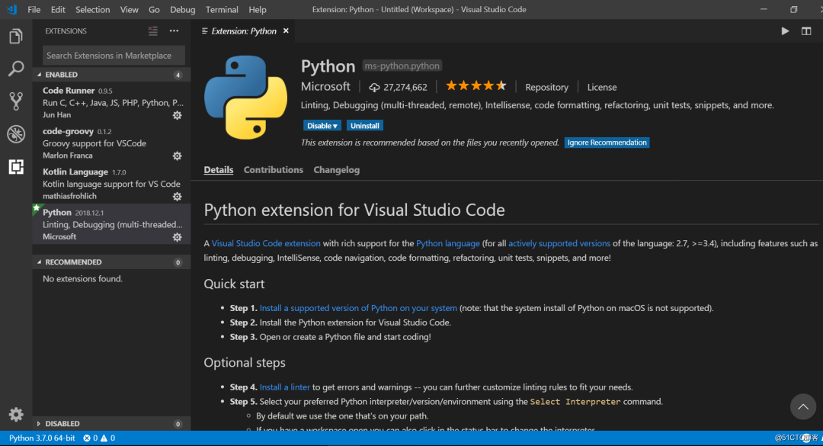Click the Search Extensions in Marketplace field
Screen dimensions: 823x446
pyautogui.click(x=113, y=56)
